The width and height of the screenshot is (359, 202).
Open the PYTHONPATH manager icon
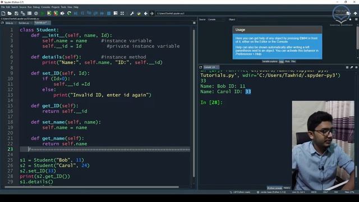point(139,13)
